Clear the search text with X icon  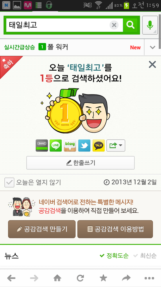114,25
